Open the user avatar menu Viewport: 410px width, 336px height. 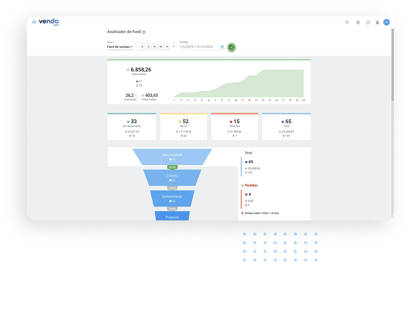tap(386, 23)
